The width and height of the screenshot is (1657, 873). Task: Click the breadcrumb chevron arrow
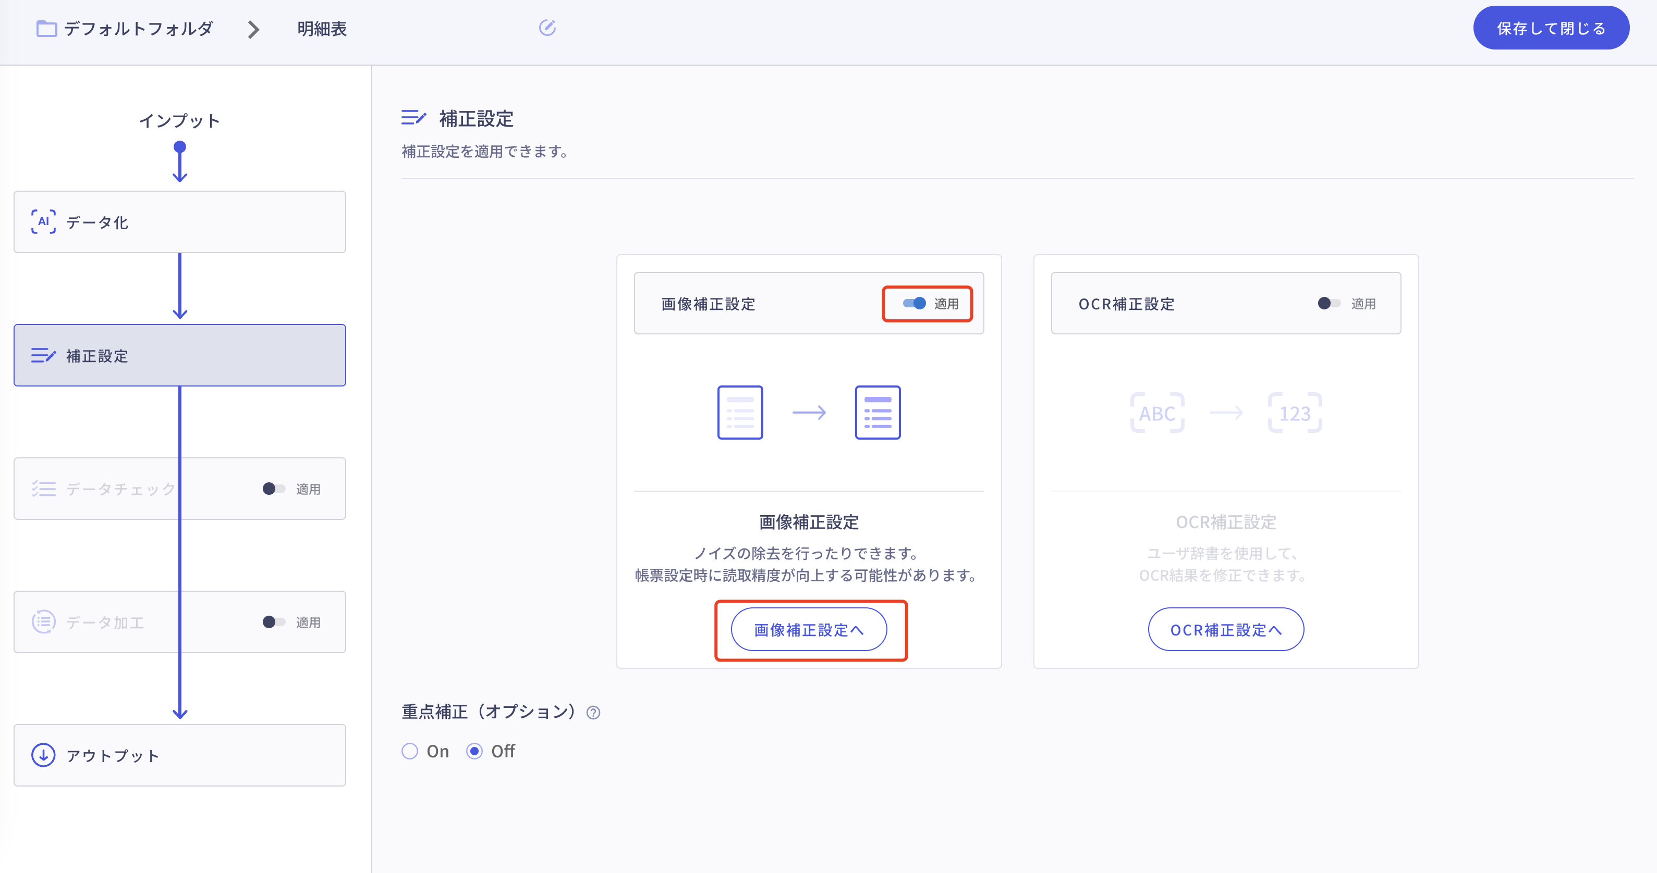253,30
